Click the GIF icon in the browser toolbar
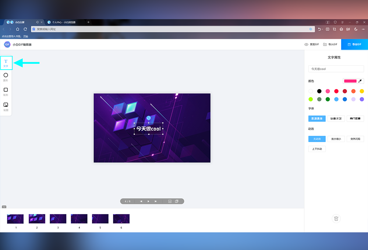 348,29
